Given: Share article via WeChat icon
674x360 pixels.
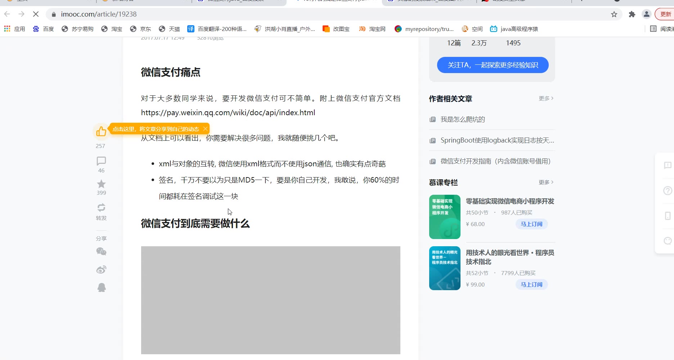Looking at the screenshot, I should (x=101, y=252).
